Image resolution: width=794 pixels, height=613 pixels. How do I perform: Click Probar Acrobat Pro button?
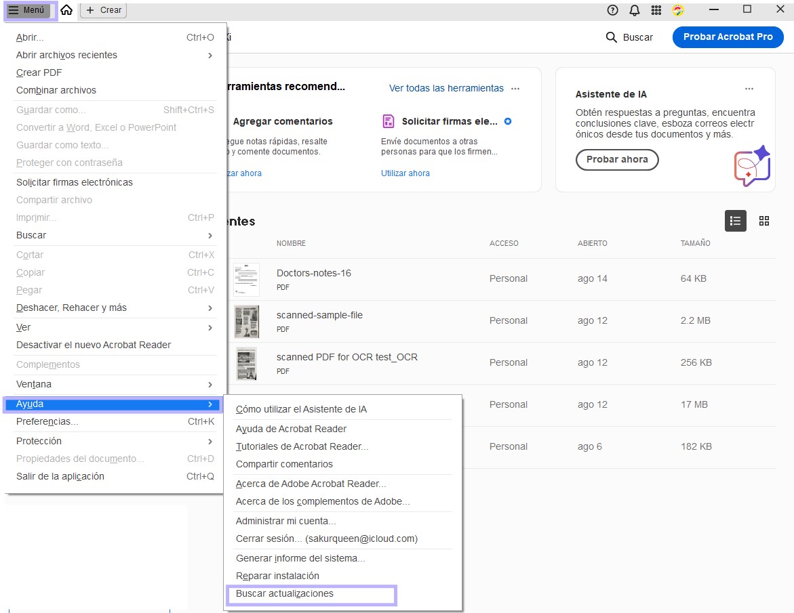[x=728, y=37]
